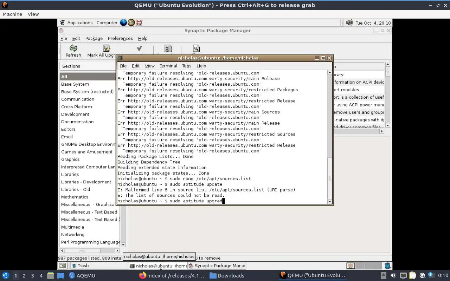This screenshot has height=281, width=450.
Task: Click the guest workspace switcher first workspace
Action: coord(350,266)
